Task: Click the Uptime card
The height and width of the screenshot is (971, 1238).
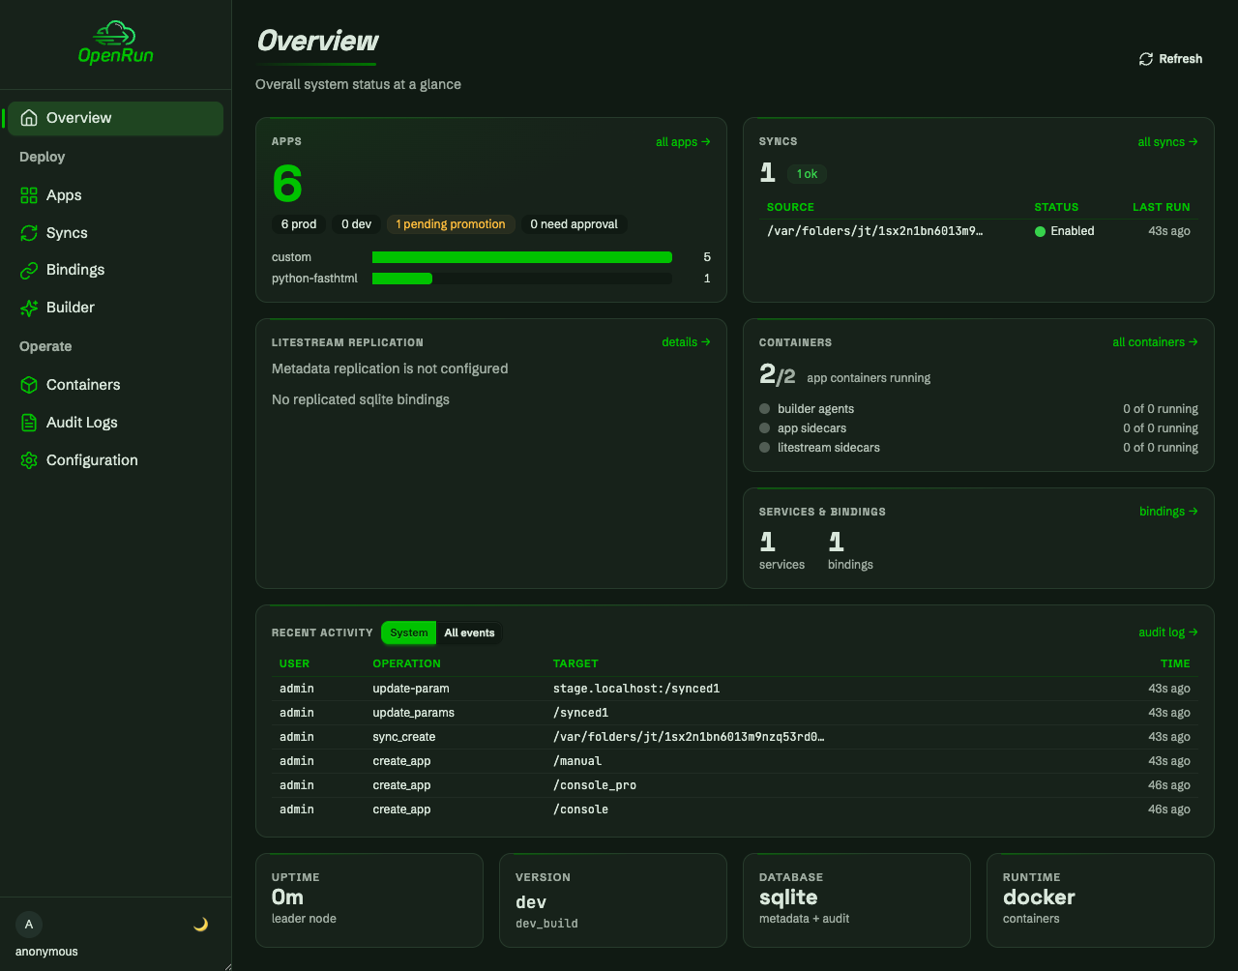Action: (368, 900)
